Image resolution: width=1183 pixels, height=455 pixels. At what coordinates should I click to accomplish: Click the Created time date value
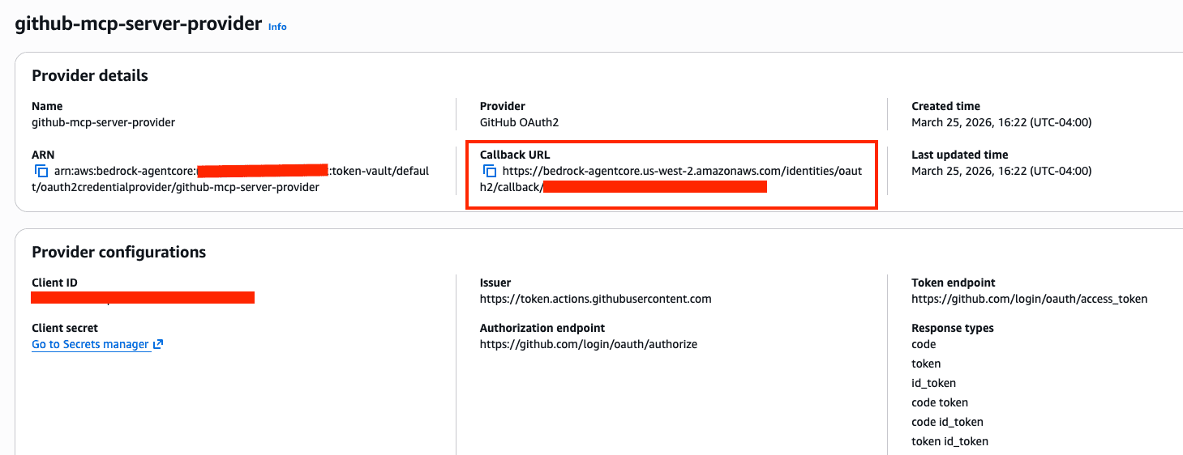pyautogui.click(x=1001, y=122)
